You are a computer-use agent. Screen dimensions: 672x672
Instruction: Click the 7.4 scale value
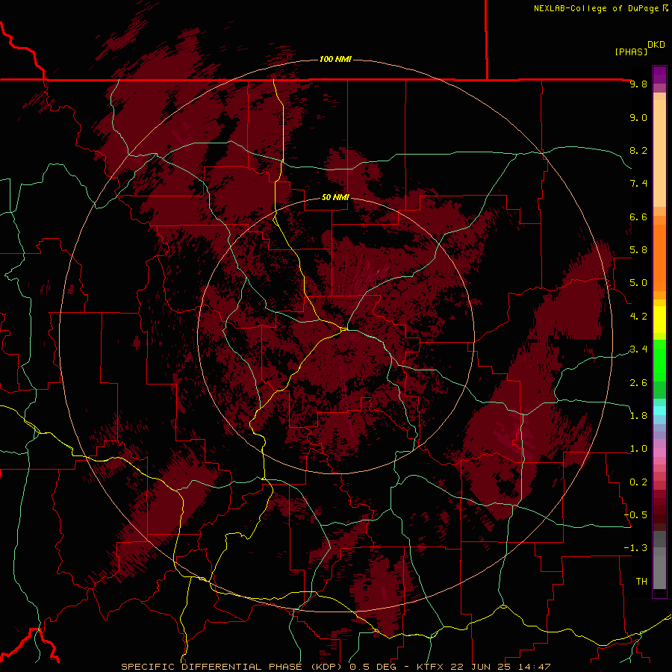638,184
